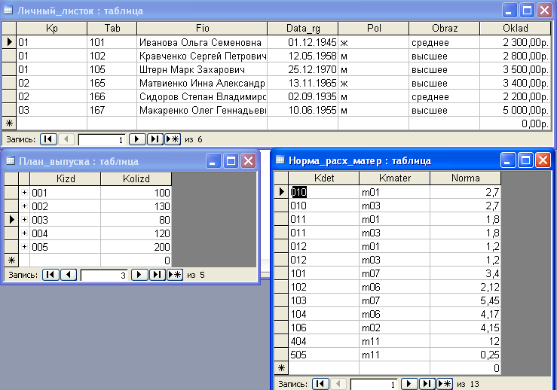The height and width of the screenshot is (390, 557).
Task: Click date cell 01.12.1945
Action: 303,42
